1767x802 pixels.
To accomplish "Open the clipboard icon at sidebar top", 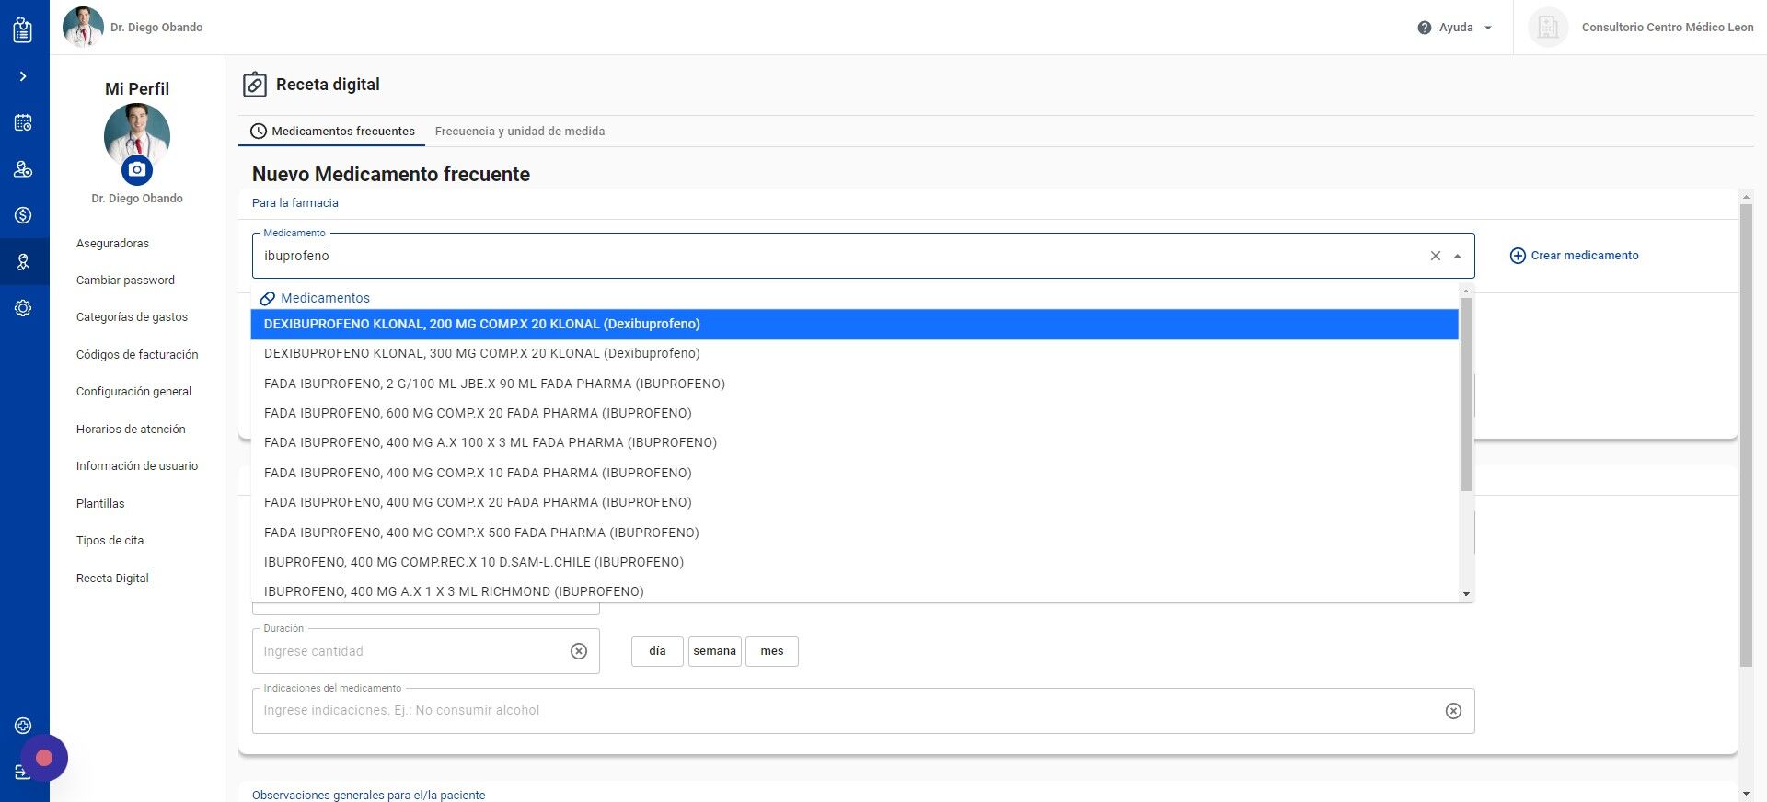I will (23, 29).
